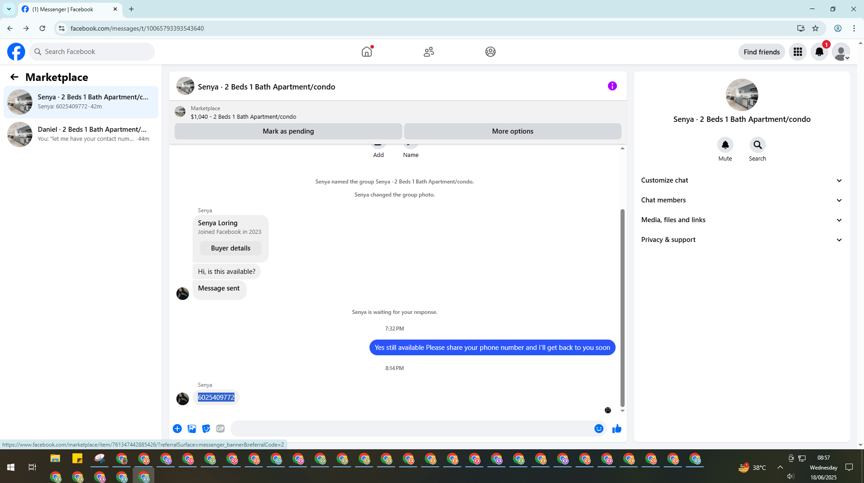864x483 pixels.
Task: Open the Chrome profile icon
Action: 838,28
